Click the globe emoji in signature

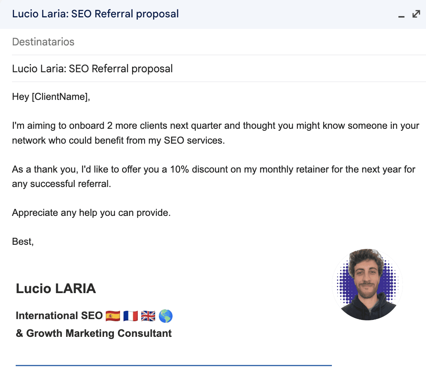point(166,316)
